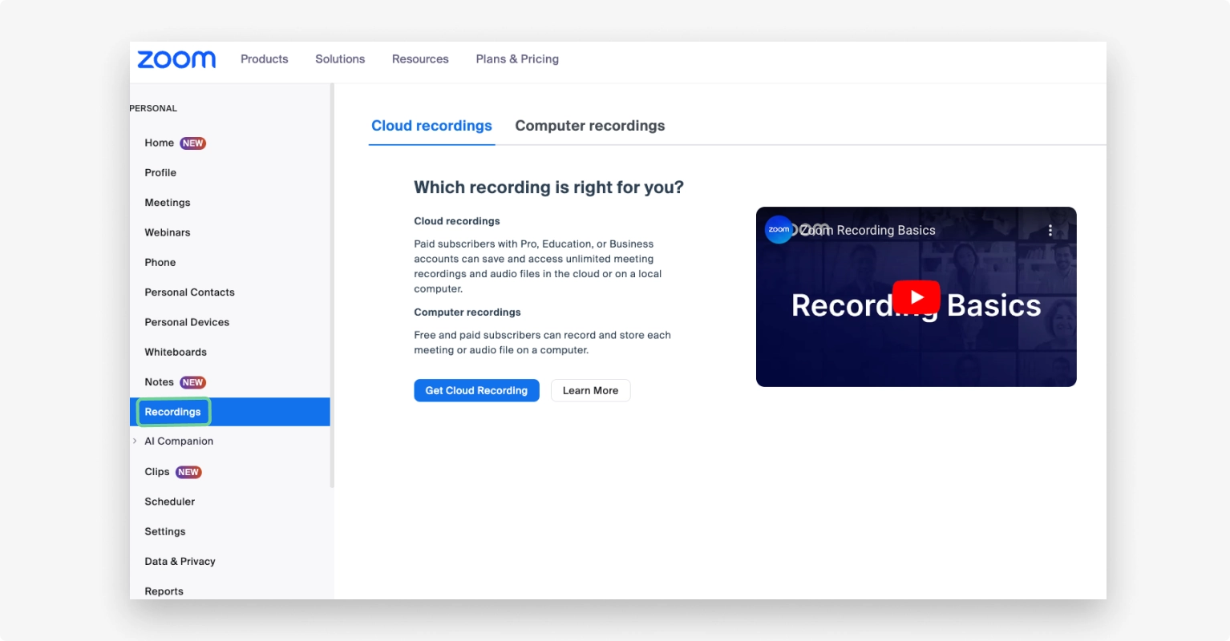The height and width of the screenshot is (641, 1230).
Task: Open Profile in the sidebar
Action: 160,172
